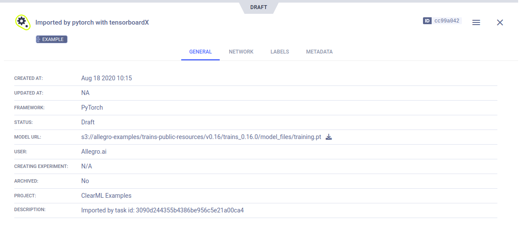
Task: Copy the model ID cc99a042
Action: [x=447, y=21]
